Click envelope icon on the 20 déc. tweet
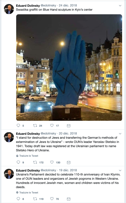The width and height of the screenshot is (126, 203). (x=69, y=162)
